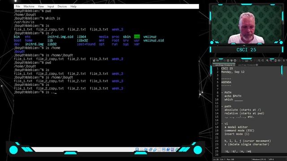This screenshot has width=287, height=161.
Task: Click the Find icon in Notepad++ toolbar
Action: click(x=259, y=60)
